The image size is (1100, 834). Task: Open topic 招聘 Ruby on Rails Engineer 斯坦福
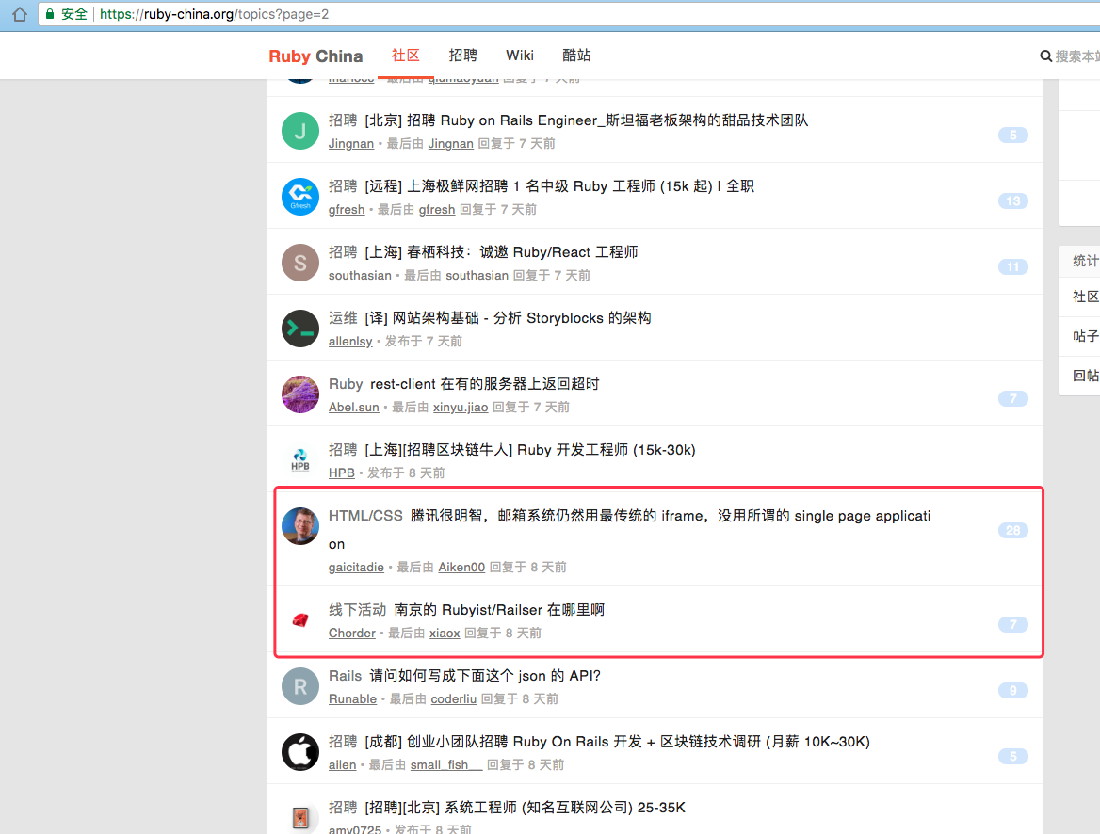(x=587, y=120)
